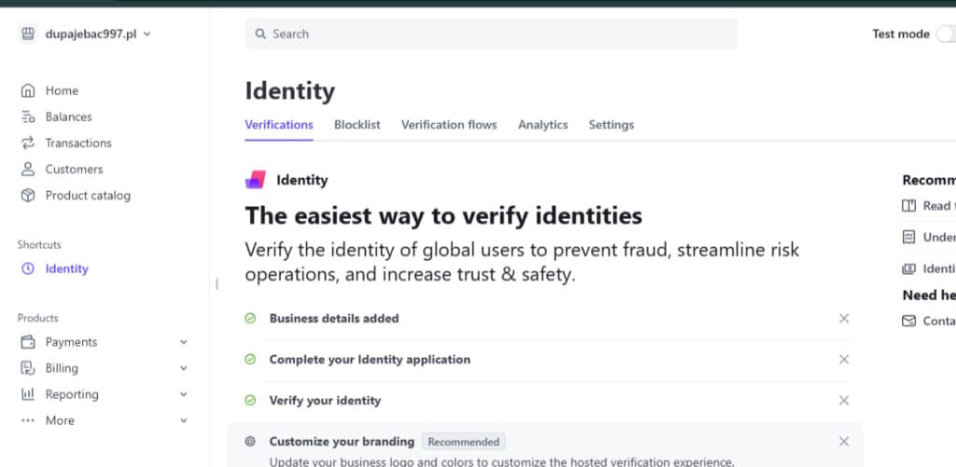The height and width of the screenshot is (467, 956).
Task: Open Product catalog in the sidebar
Action: click(x=88, y=196)
